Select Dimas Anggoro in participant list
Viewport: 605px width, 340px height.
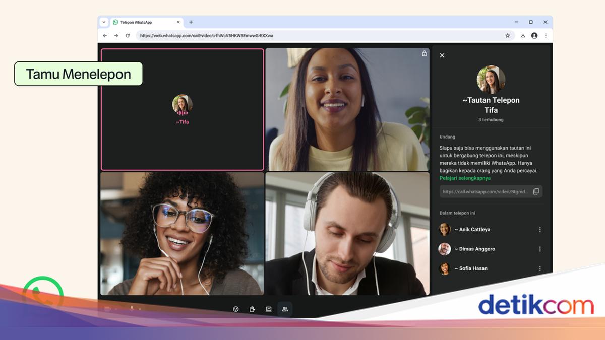click(491, 249)
